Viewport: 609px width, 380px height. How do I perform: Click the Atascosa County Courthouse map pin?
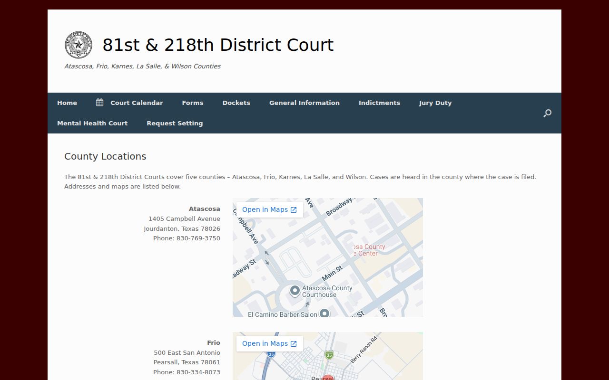pos(295,290)
